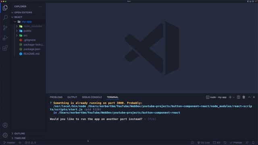
Task: Click the new terminal plus icon
Action: [x=230, y=97]
